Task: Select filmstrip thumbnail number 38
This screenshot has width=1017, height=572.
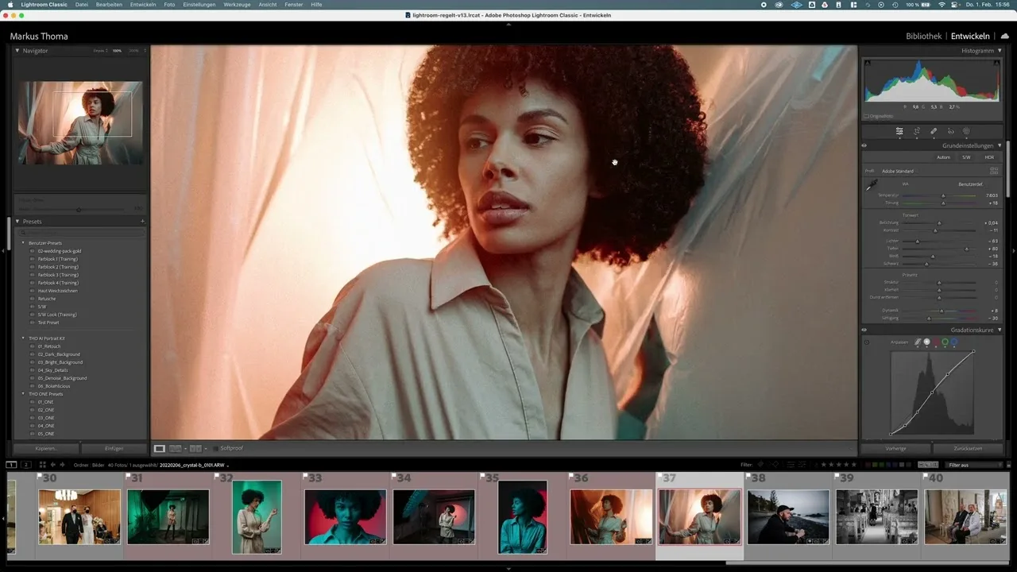Action: pyautogui.click(x=788, y=516)
